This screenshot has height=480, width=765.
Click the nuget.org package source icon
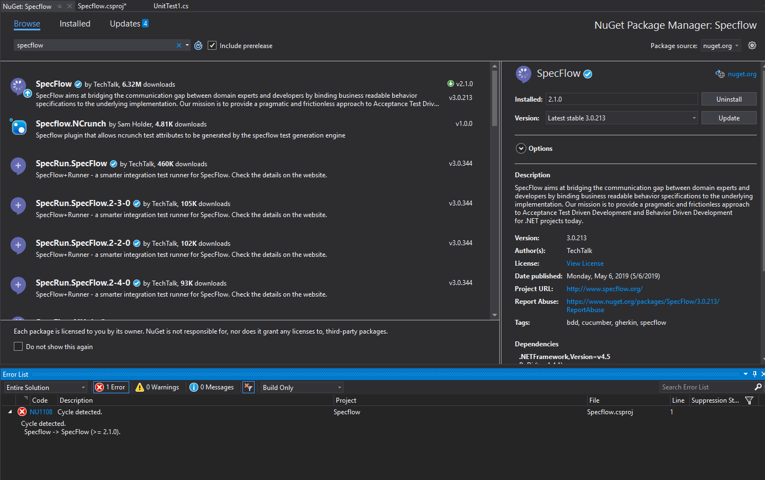click(x=720, y=73)
